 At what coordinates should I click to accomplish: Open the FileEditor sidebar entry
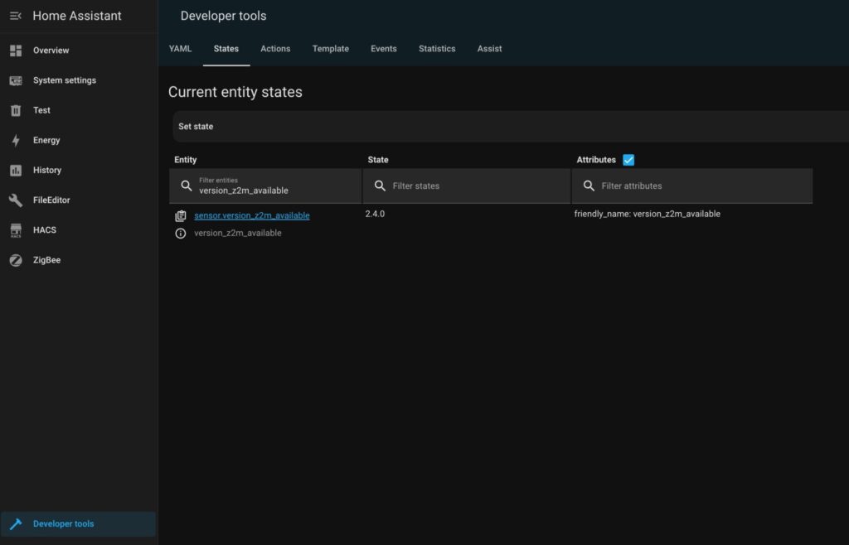(79, 200)
